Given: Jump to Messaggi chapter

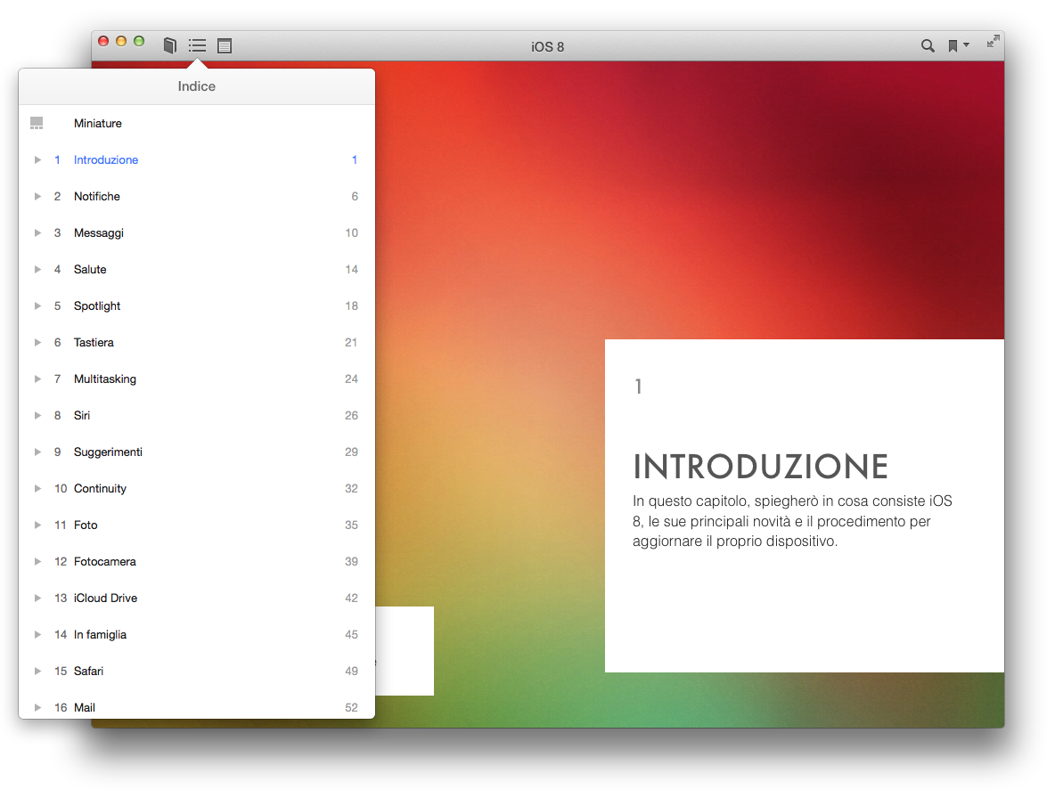Looking at the screenshot, I should click(99, 232).
